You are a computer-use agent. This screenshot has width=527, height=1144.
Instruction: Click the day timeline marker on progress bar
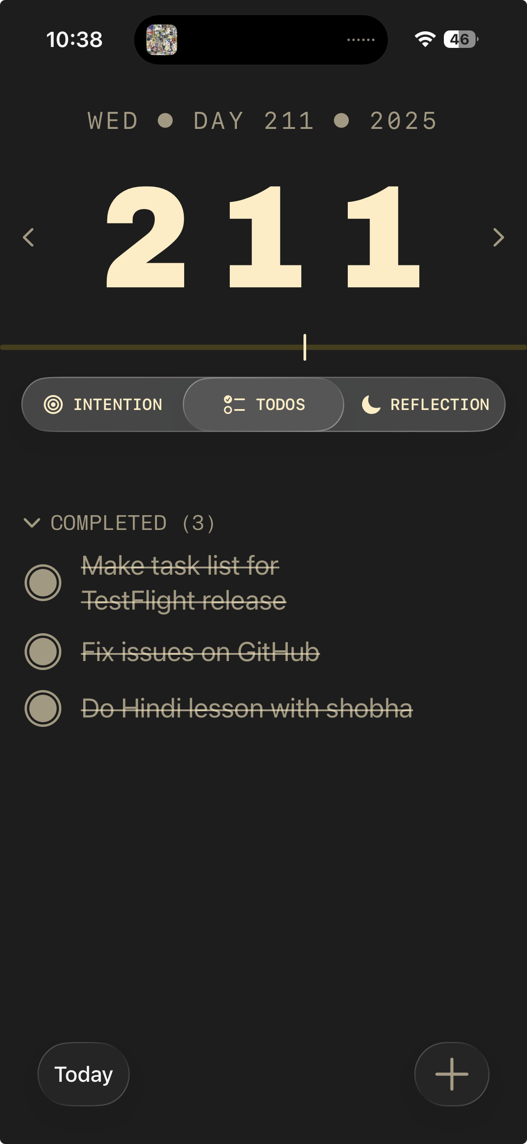305,347
